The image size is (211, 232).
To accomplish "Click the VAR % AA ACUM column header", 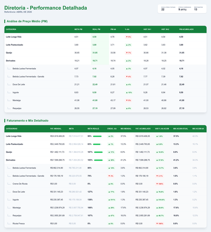I will [162, 129].
